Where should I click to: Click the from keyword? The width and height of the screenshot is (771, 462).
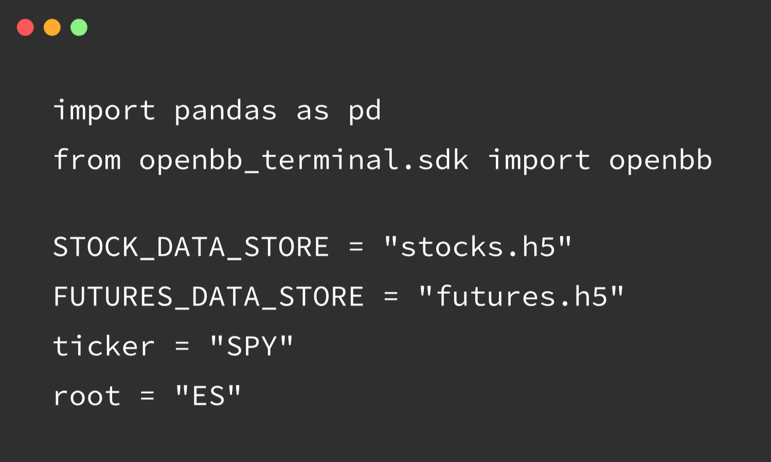(x=87, y=160)
